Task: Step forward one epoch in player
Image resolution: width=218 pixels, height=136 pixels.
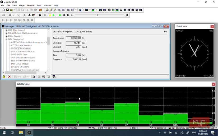Action: [x=68, y=15]
